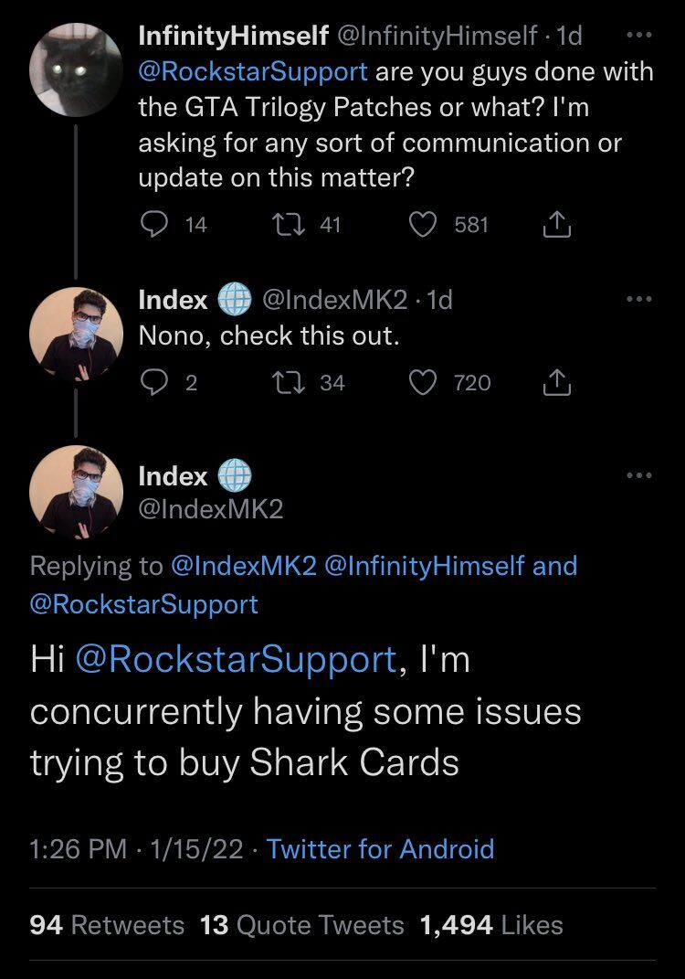Share the 'Nono, check this out' tweet
The height and width of the screenshot is (979, 685).
pyautogui.click(x=556, y=382)
